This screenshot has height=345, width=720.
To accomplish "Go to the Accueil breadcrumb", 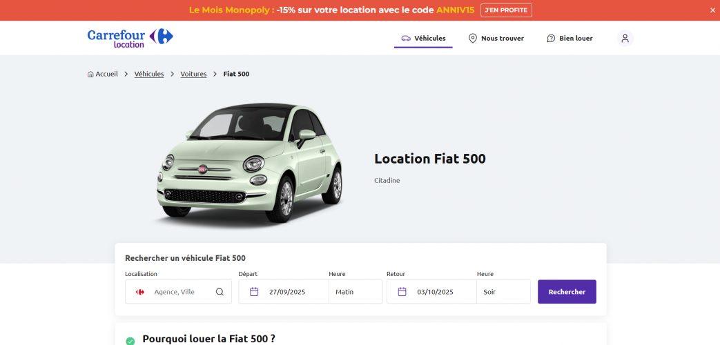I will pyautogui.click(x=102, y=74).
